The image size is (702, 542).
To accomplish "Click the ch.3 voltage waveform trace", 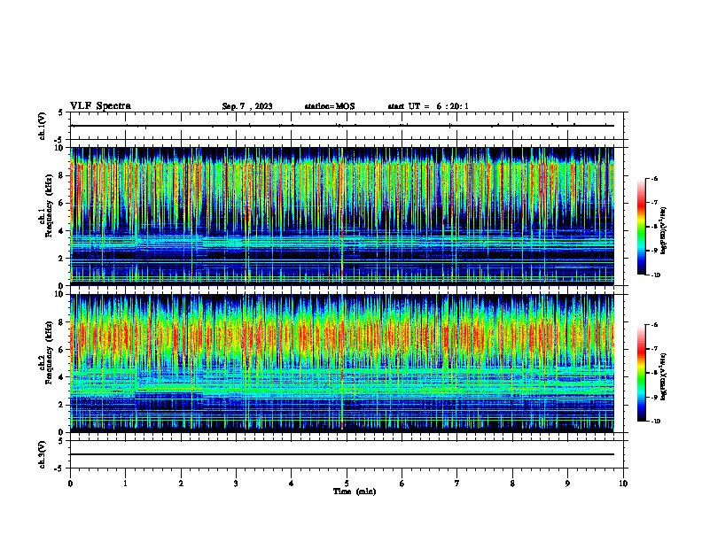I will (x=342, y=454).
